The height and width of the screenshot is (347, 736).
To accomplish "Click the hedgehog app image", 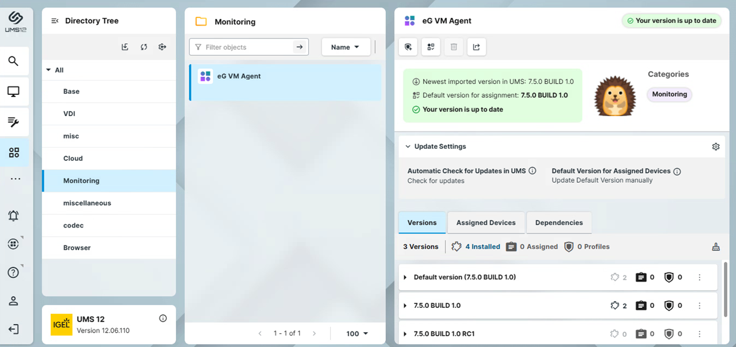I will (x=615, y=96).
